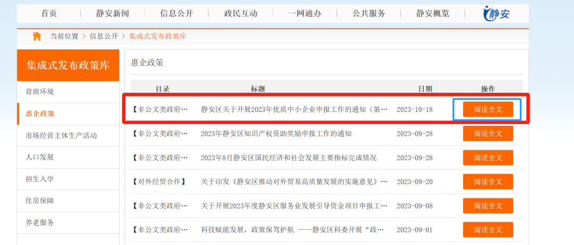Image resolution: width=574 pixels, height=245 pixels.
Task: Open the 首页 navigation item
Action: click(49, 14)
